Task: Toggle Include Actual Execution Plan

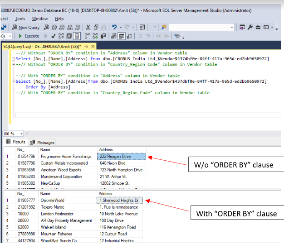Action: point(87,36)
